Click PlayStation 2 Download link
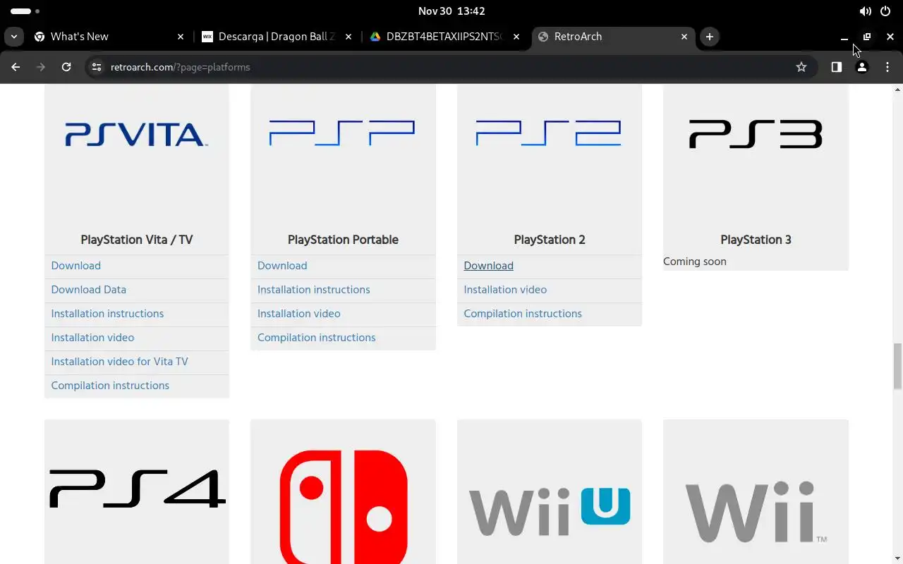 pyautogui.click(x=488, y=266)
